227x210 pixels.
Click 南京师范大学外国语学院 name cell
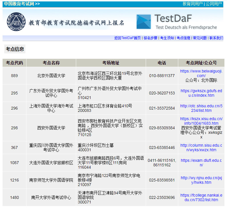click(x=51, y=180)
